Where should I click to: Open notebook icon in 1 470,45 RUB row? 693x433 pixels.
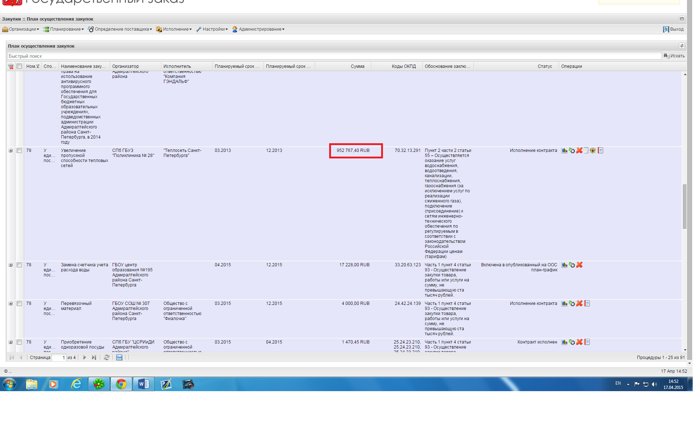click(587, 342)
